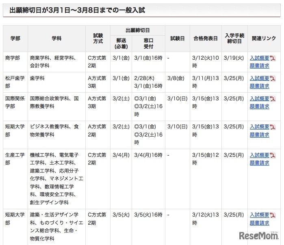Select the 生産工学部 faculty cell
This screenshot has width=284, height=245.
coord(15,179)
